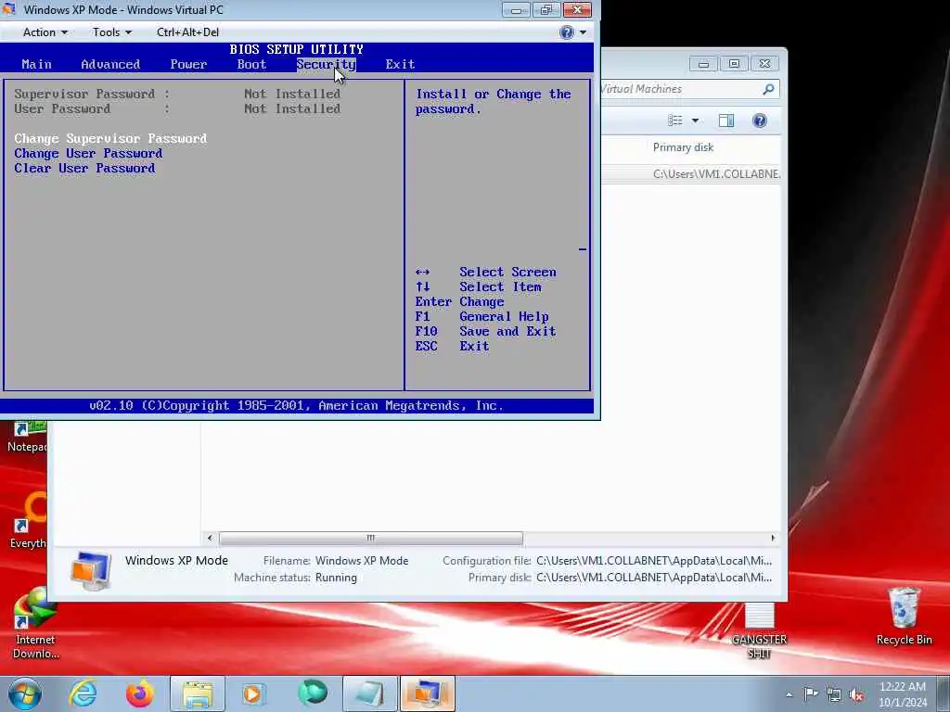
Task: Click the Windows XP Mode details pane icon
Action: [90, 570]
